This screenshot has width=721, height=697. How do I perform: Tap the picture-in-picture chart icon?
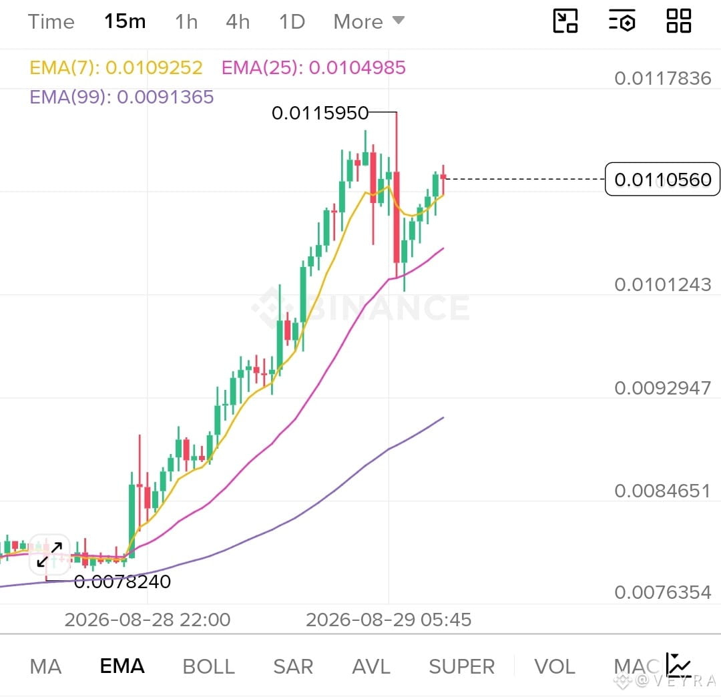pos(565,21)
